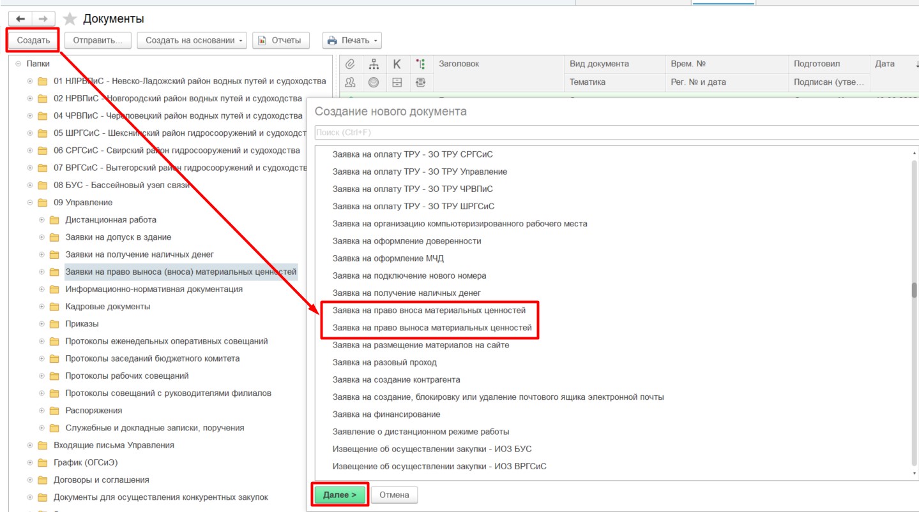Image resolution: width=919 pixels, height=512 pixels.
Task: Click the two-people participants column icon
Action: coord(350,82)
